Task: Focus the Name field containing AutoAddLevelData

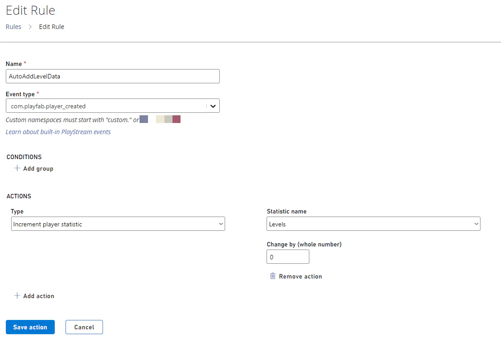Action: tap(112, 76)
